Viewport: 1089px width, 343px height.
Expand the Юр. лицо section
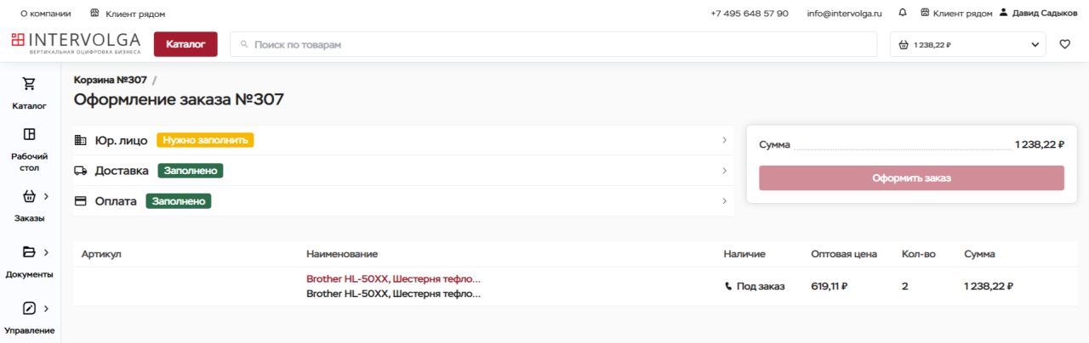pos(403,140)
